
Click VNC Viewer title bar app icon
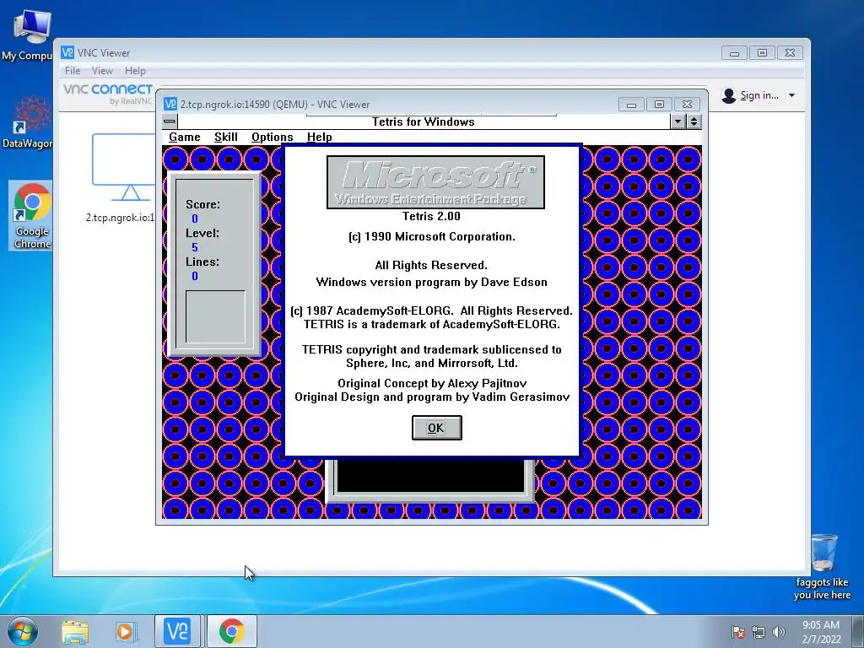coord(67,53)
